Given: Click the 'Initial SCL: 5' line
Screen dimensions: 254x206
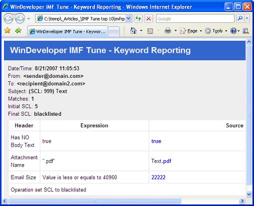Looking at the screenshot, I should [x=23, y=106].
